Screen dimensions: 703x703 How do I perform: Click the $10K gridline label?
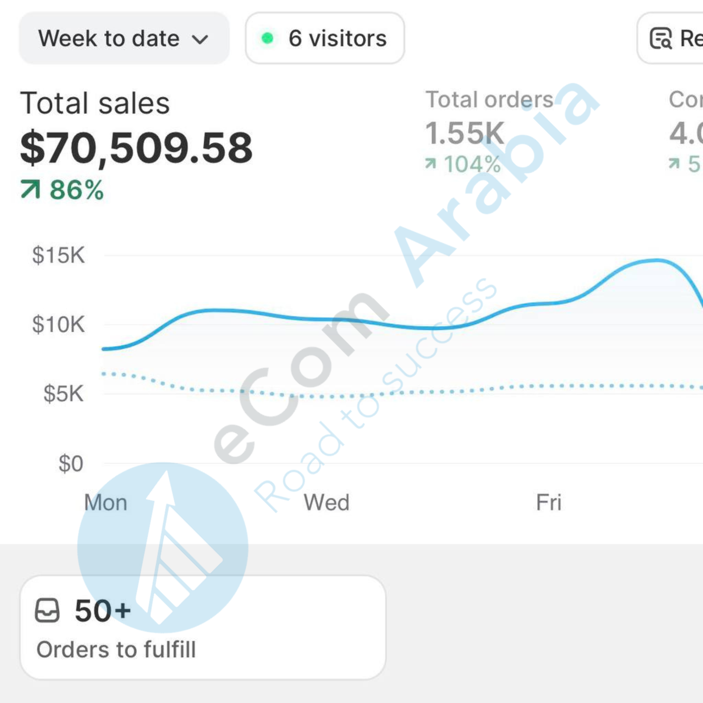click(x=58, y=324)
